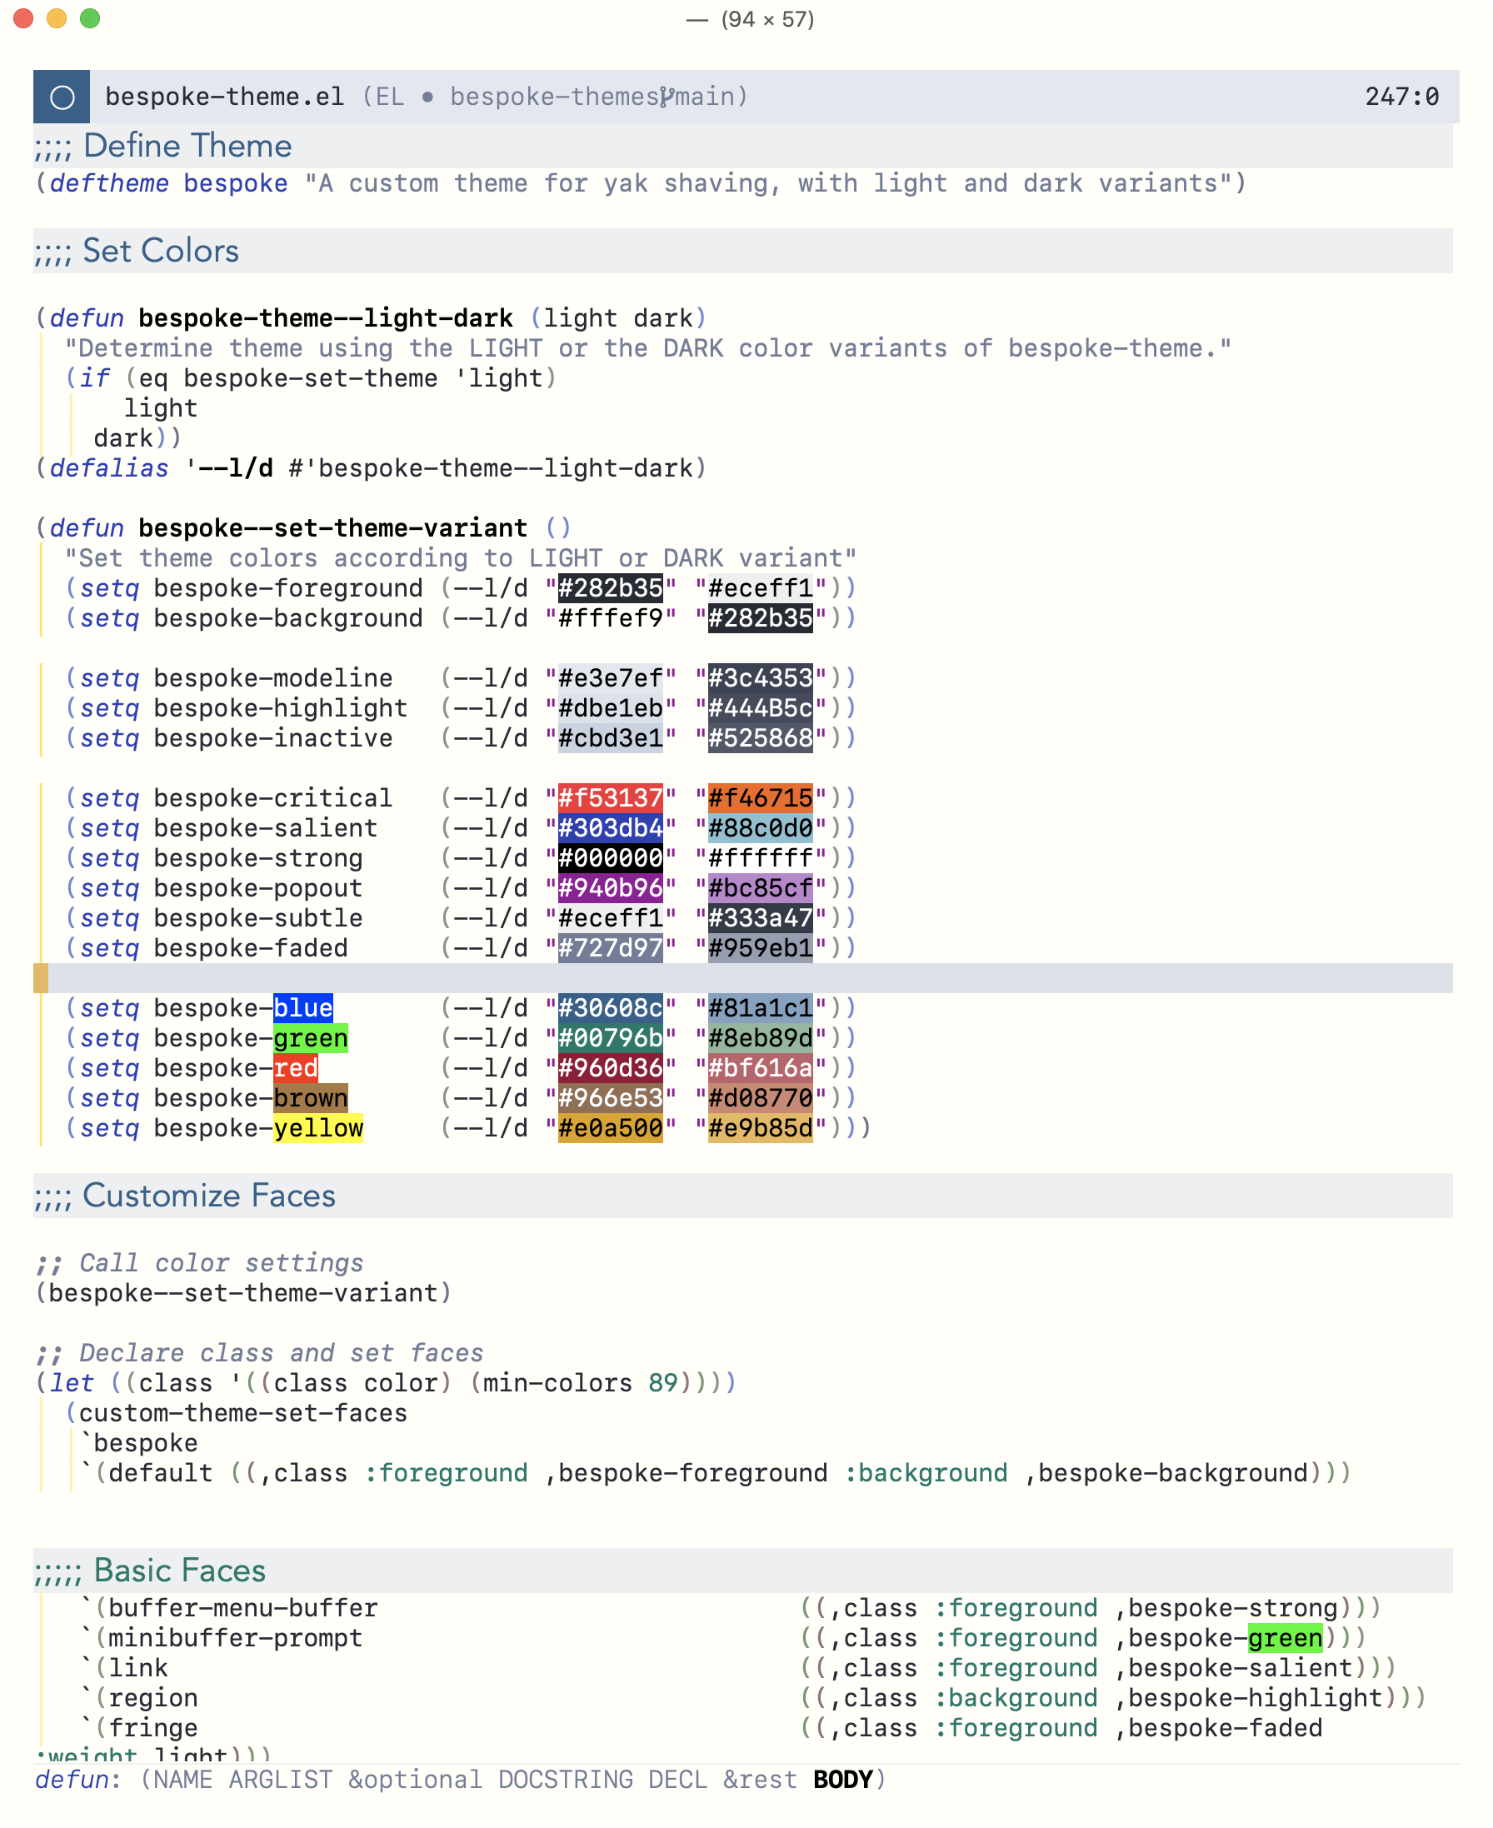Click the #fffef9 background light value
This screenshot has height=1828, width=1493.
(x=611, y=618)
